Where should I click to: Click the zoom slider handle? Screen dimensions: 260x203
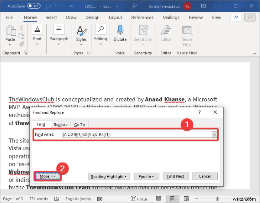[x=217, y=199]
